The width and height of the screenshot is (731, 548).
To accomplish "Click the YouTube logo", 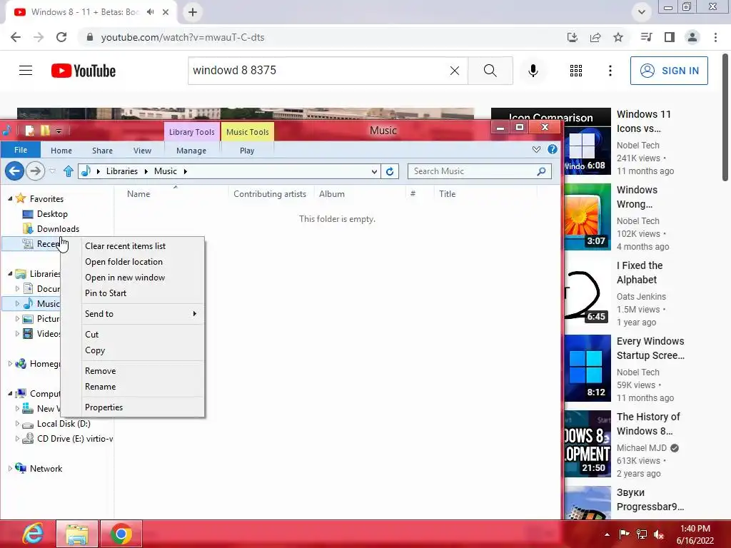I will pyautogui.click(x=84, y=71).
